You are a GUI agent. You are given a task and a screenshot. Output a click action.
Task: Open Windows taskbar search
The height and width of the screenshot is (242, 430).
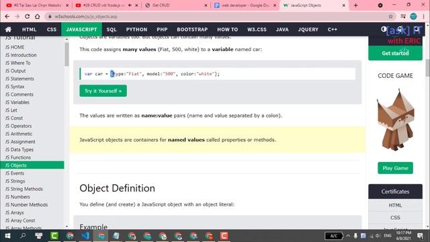[x=23, y=236]
